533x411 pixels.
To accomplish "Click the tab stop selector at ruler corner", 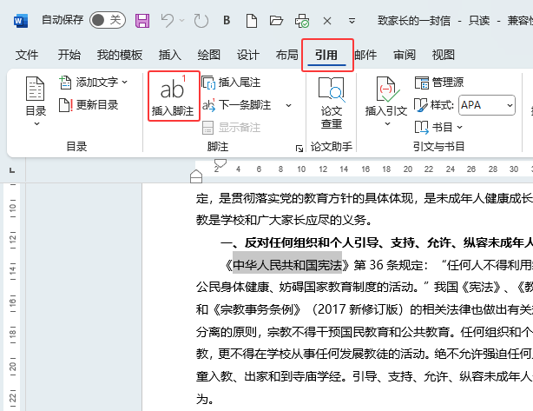I will point(12,169).
